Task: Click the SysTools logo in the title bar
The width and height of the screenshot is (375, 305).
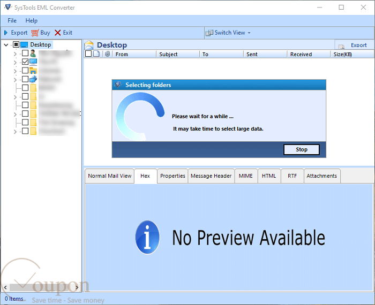Action: [8, 7]
